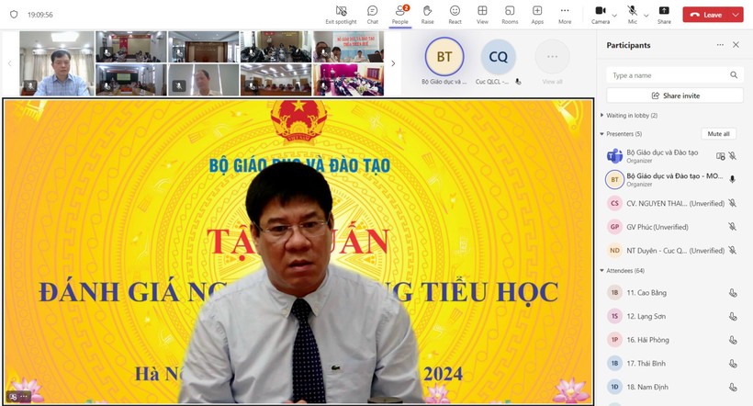Screen dimensions: 753x406
Task: Click the Teams avatar of the first organizer
Action: click(614, 155)
